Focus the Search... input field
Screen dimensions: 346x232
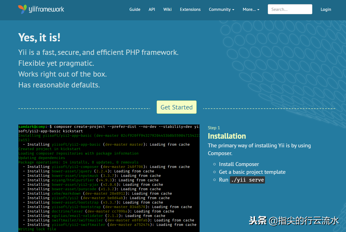[290, 9]
